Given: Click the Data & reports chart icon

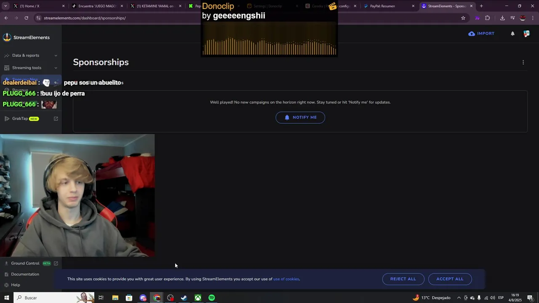Looking at the screenshot, I should click(x=6, y=56).
